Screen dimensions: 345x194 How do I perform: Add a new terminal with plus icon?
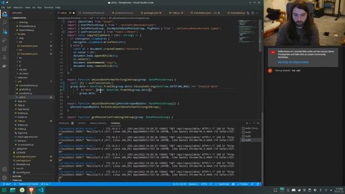point(247,123)
